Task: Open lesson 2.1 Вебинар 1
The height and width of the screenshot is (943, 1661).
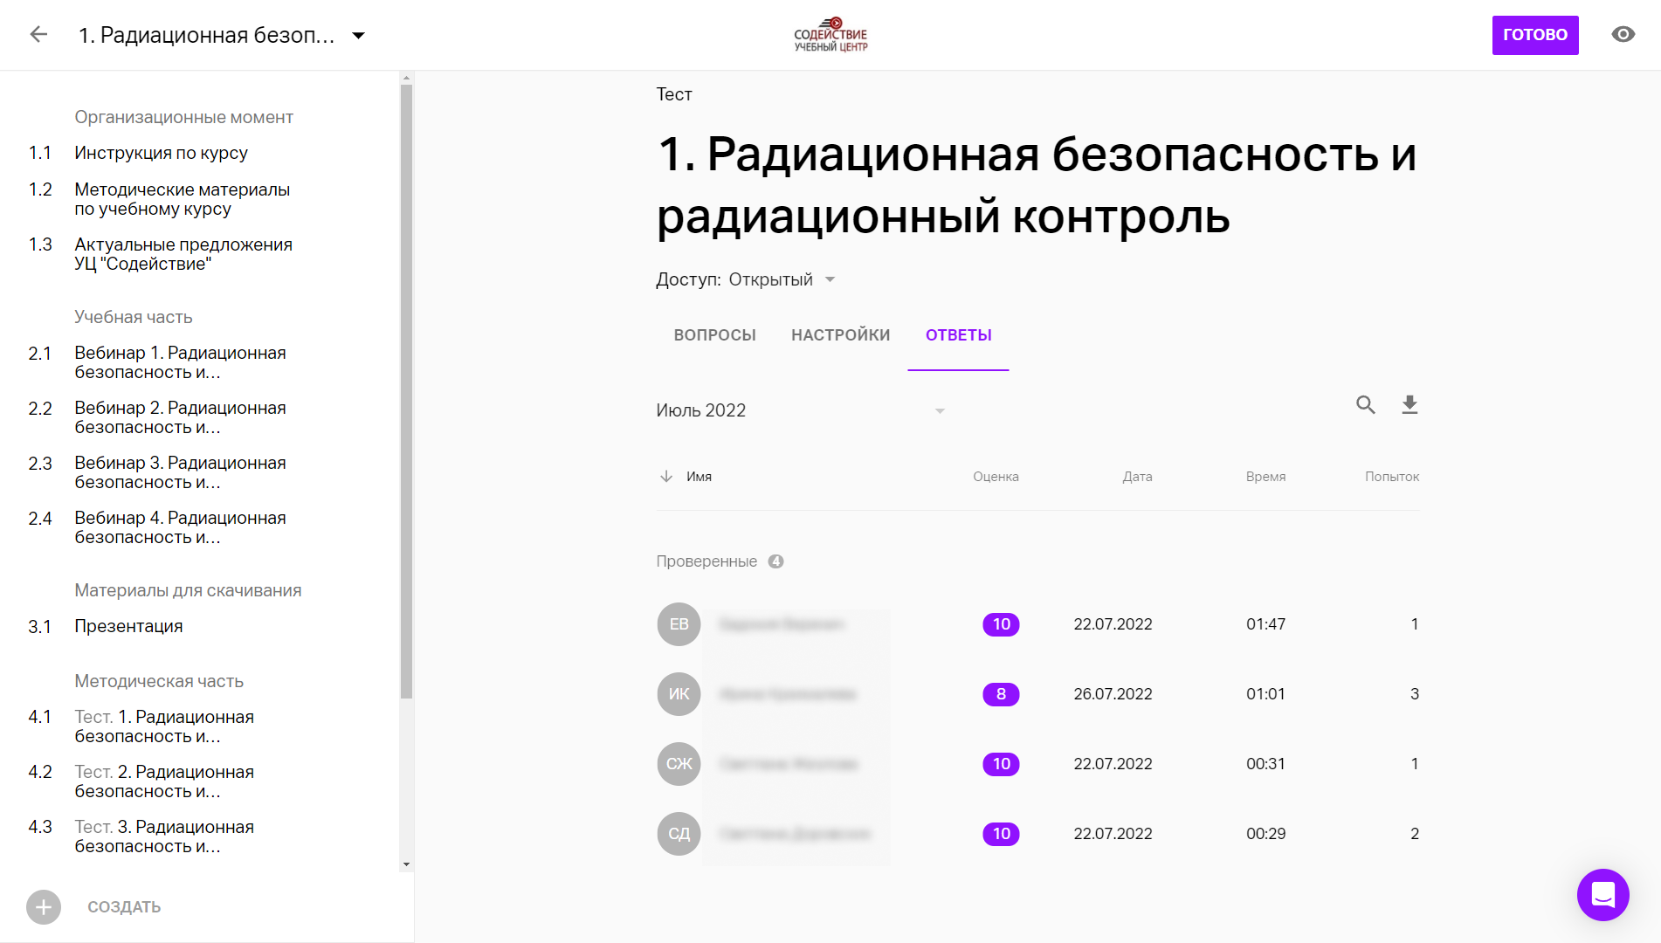Action: 180,362
